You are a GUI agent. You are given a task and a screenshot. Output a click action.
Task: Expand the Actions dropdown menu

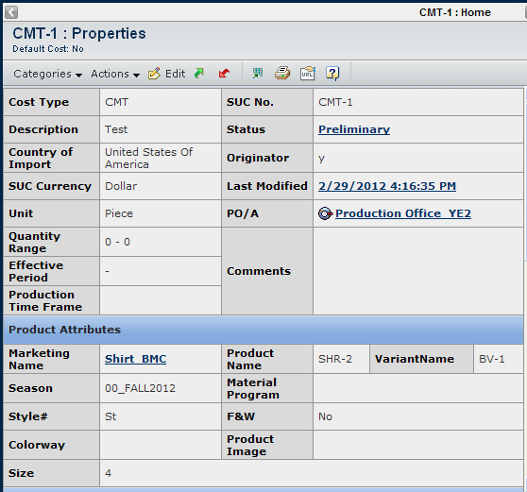[115, 74]
